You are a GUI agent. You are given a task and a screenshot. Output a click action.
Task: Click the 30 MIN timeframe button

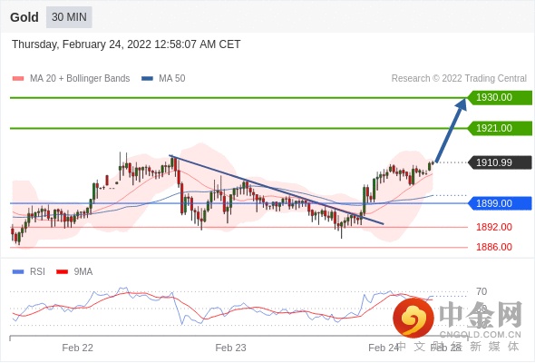(x=69, y=17)
